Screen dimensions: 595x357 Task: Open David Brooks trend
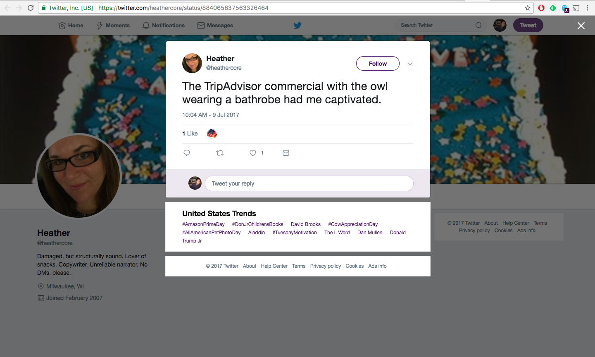point(306,224)
